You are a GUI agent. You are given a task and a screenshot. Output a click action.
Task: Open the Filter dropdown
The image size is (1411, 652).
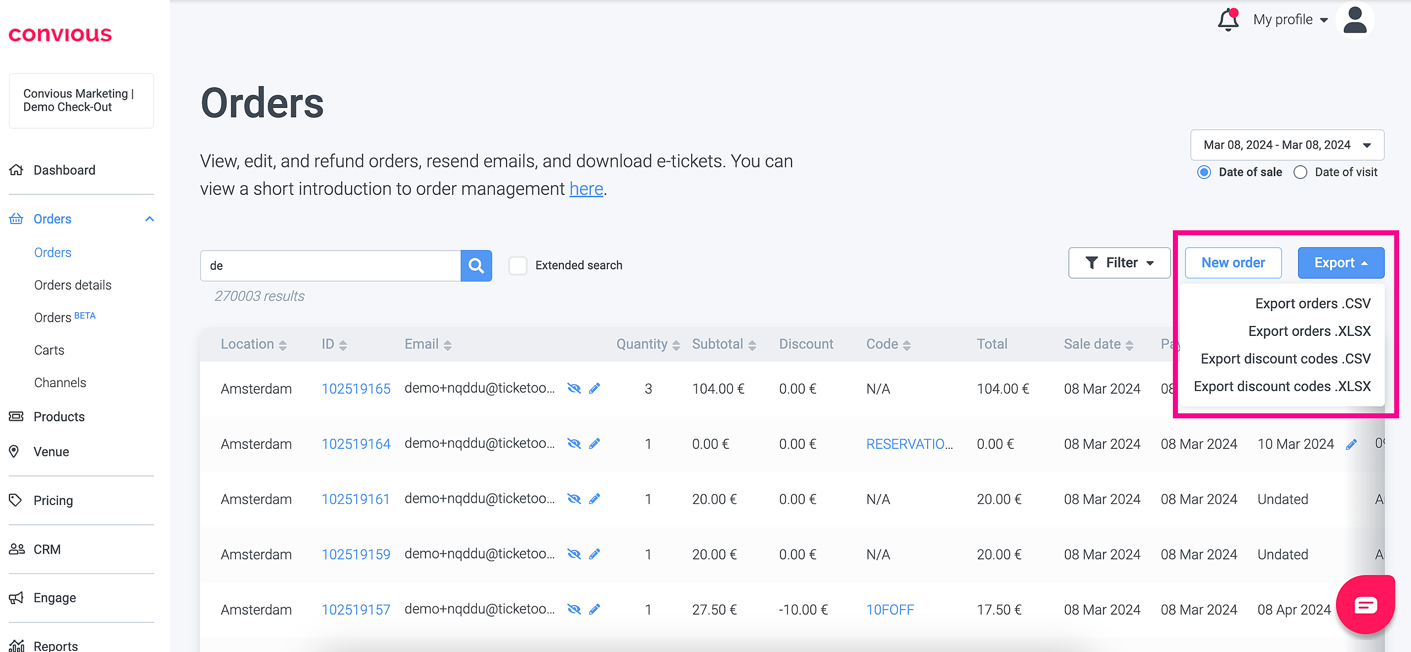pos(1119,263)
